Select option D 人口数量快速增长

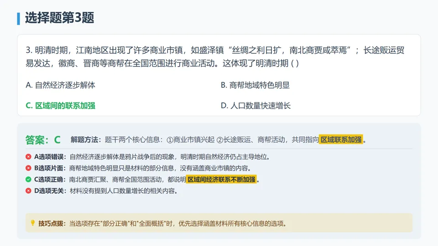pos(255,106)
